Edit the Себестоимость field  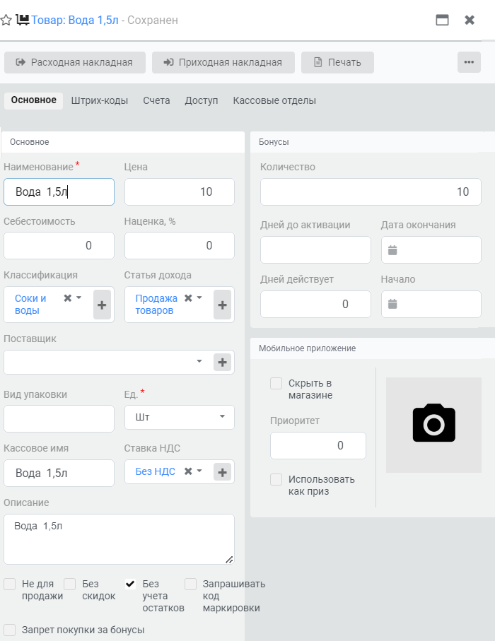click(x=59, y=245)
